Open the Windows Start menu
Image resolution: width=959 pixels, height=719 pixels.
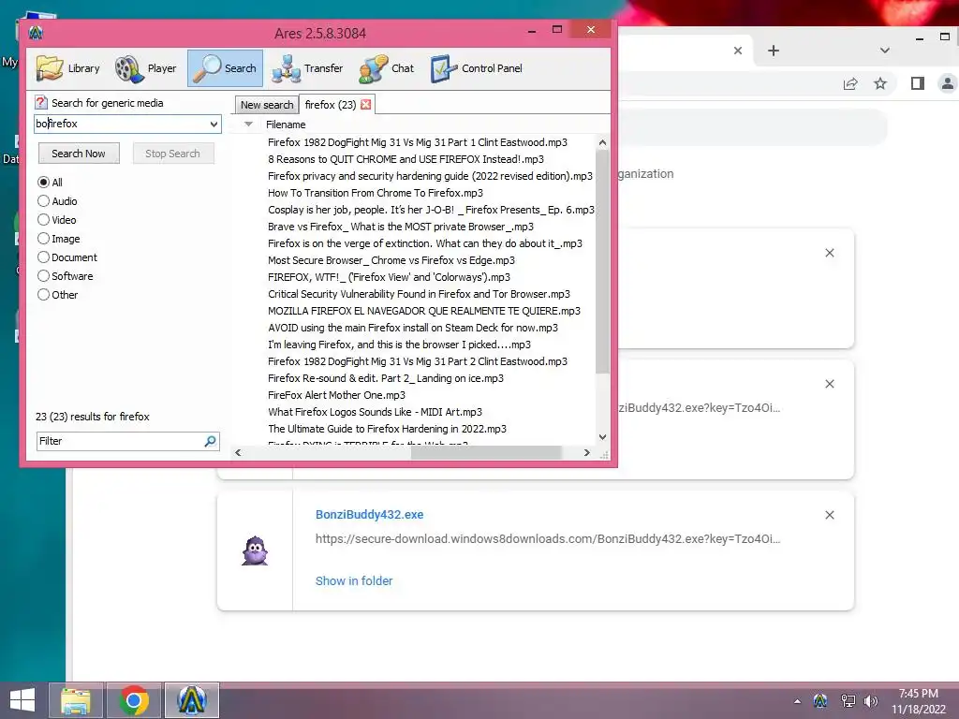pyautogui.click(x=22, y=700)
